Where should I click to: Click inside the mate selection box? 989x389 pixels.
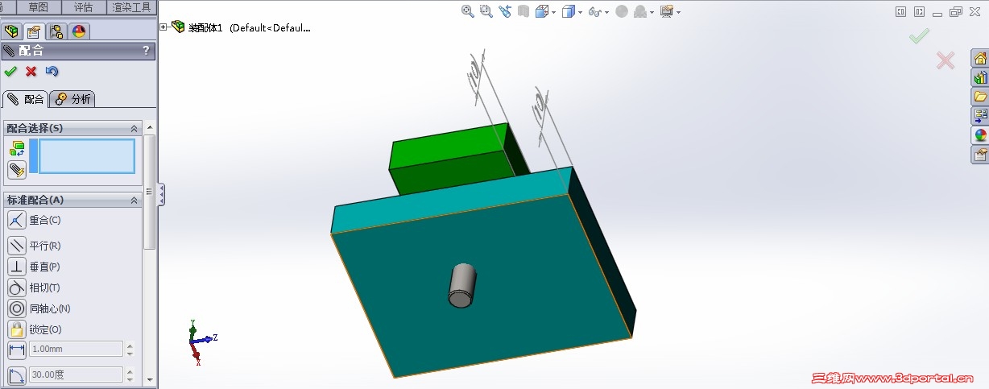(x=87, y=156)
